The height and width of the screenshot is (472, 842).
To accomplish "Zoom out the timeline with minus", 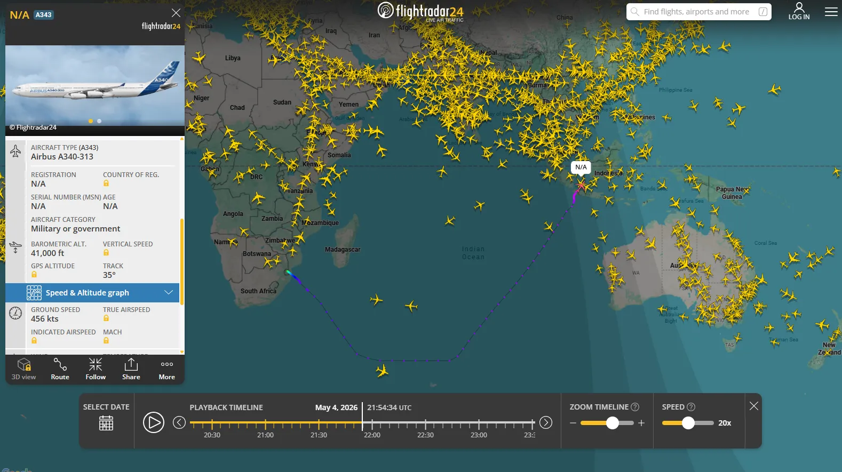I will point(573,423).
